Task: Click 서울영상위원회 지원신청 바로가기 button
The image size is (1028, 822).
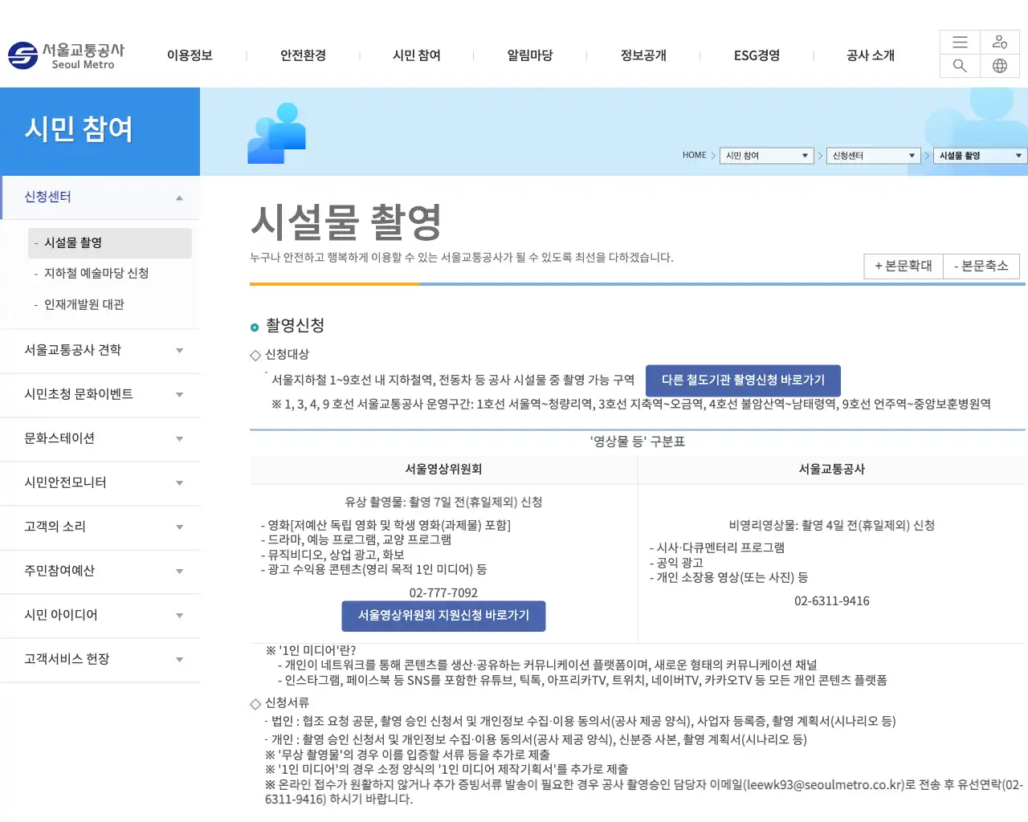Action: [x=443, y=616]
